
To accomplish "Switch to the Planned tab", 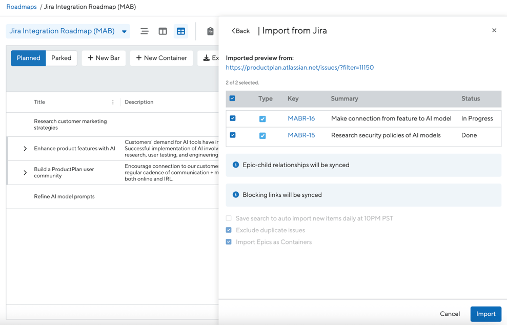I will click(29, 58).
